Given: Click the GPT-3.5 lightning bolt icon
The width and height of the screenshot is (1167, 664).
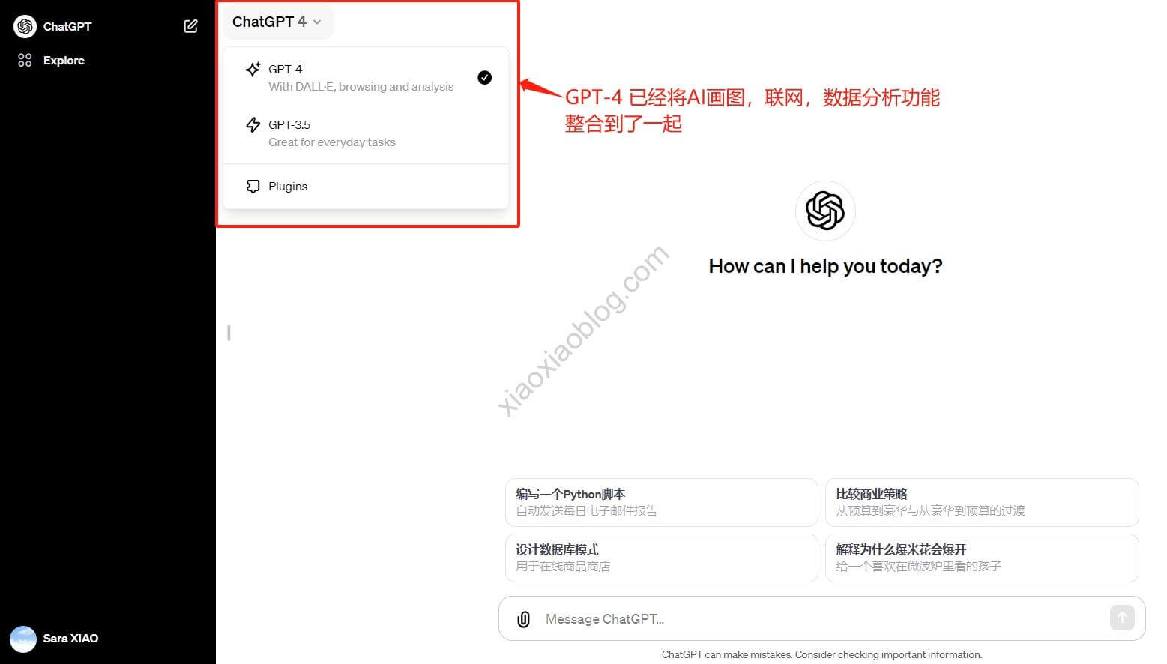Looking at the screenshot, I should [x=253, y=124].
